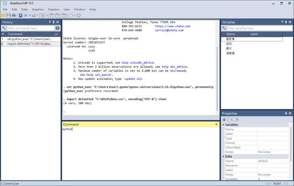294x186 pixels.
Task: Pin the History panel
Action: click(x=54, y=22)
